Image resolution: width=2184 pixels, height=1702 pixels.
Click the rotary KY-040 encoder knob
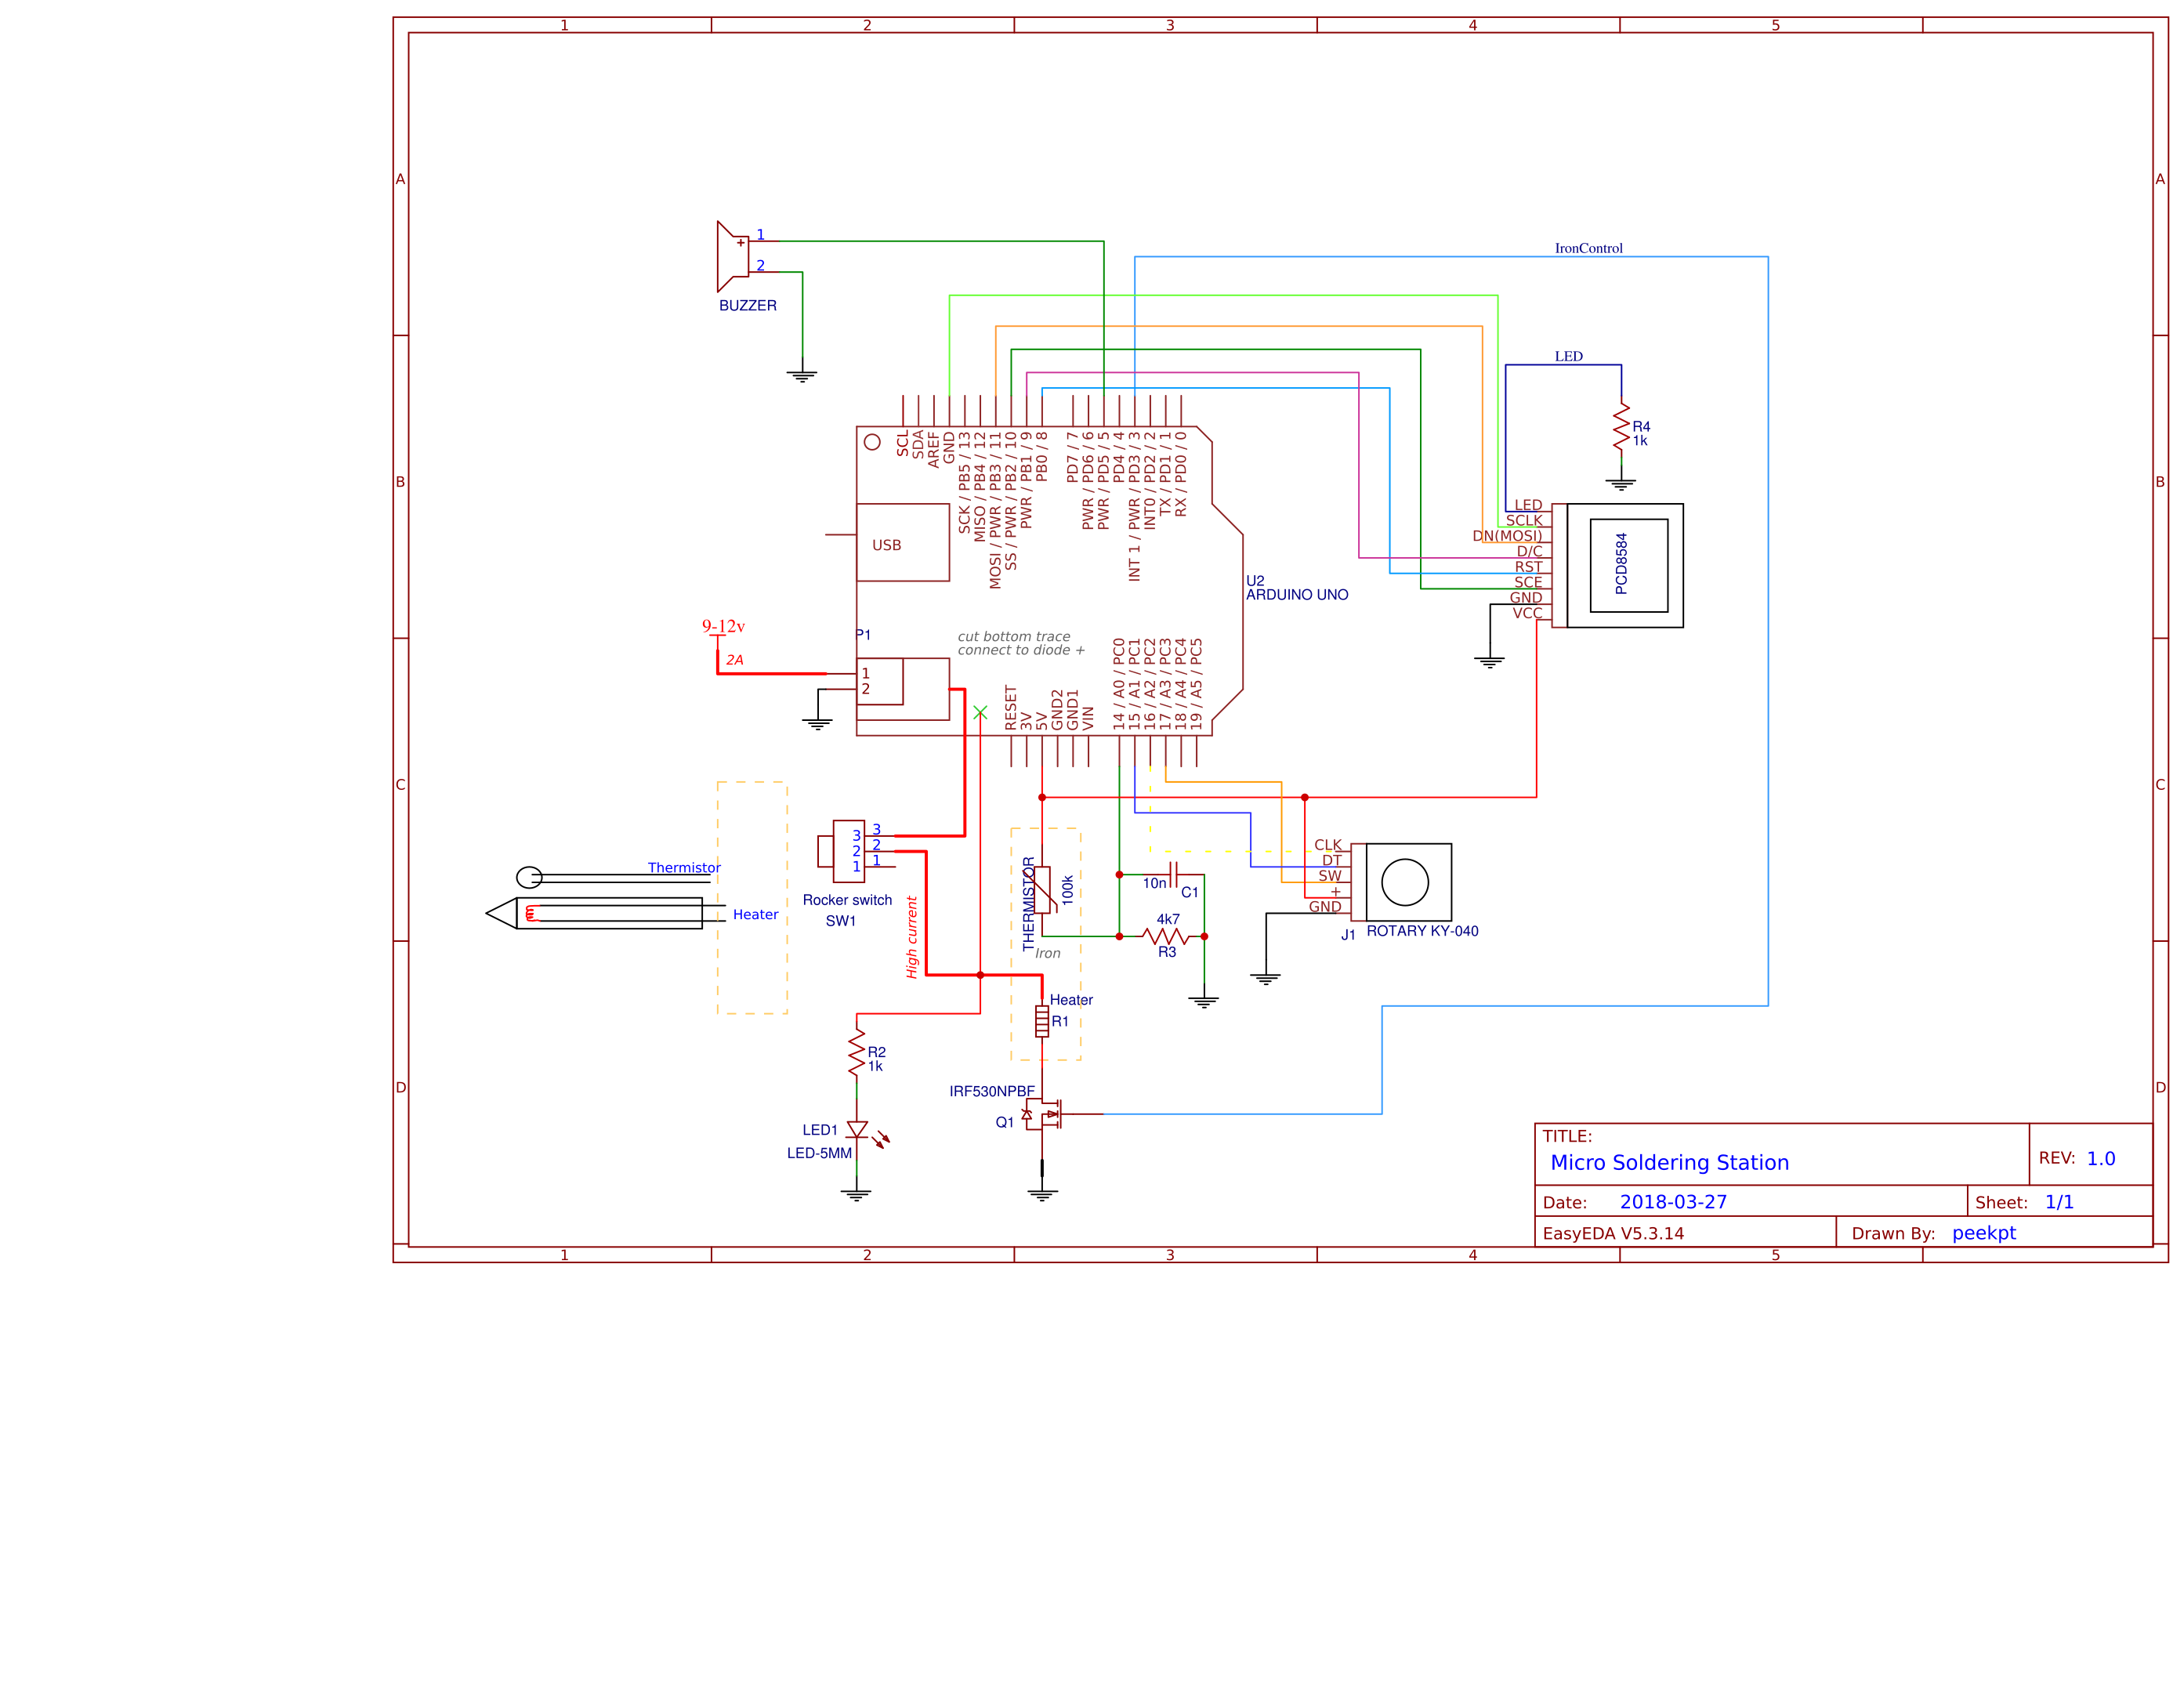click(1404, 882)
